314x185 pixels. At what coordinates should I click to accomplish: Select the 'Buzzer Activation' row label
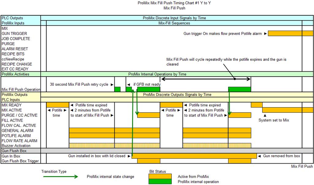16,146
